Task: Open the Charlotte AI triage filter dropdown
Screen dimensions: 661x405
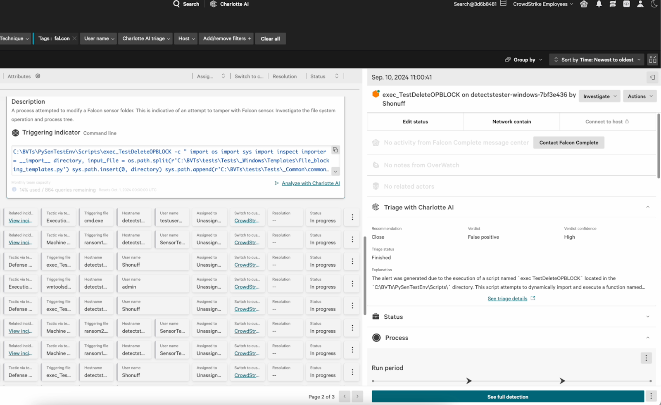Action: coord(146,38)
